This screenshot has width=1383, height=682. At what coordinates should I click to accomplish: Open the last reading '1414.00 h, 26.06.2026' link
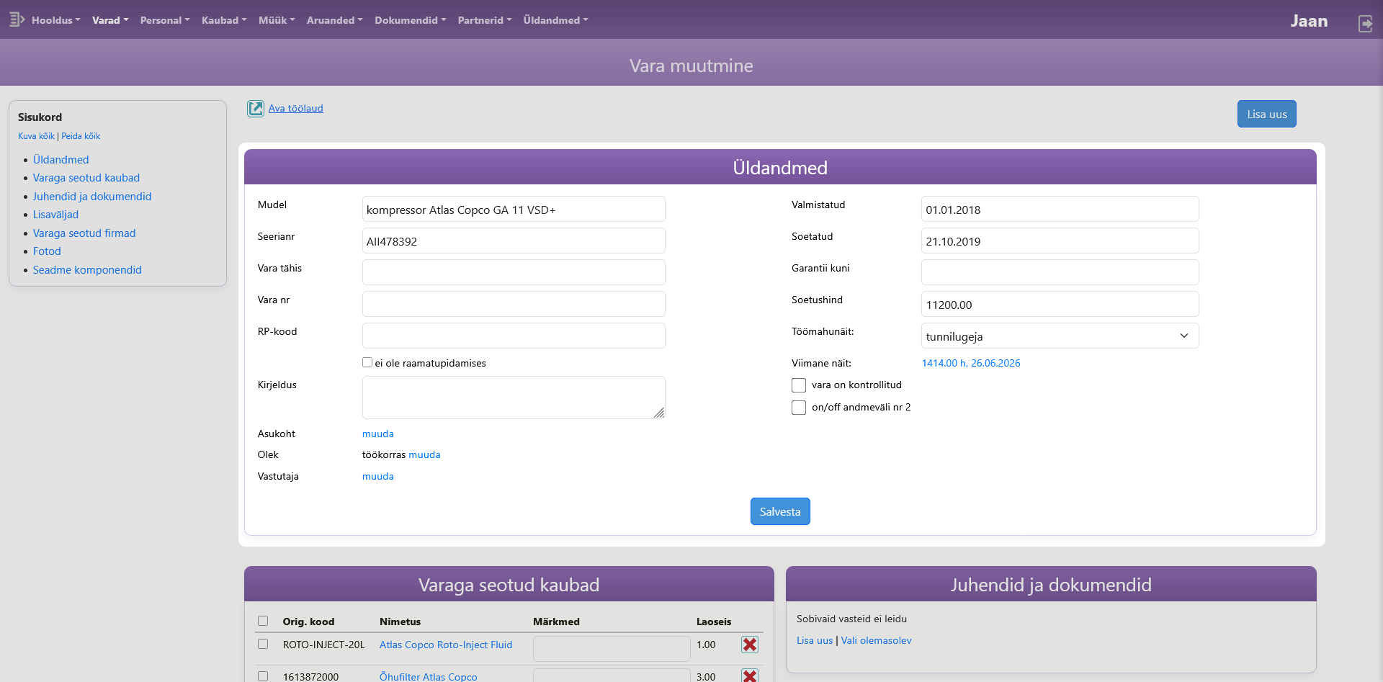[x=971, y=363]
